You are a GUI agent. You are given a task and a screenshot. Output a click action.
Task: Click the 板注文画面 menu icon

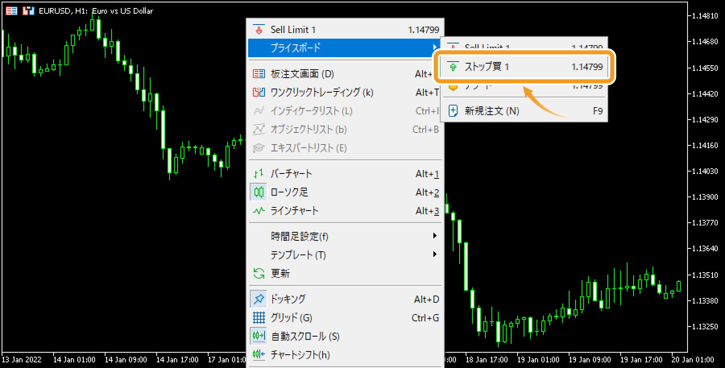259,74
